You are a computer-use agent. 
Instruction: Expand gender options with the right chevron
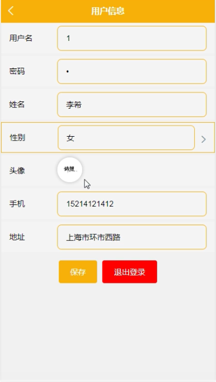(x=204, y=139)
